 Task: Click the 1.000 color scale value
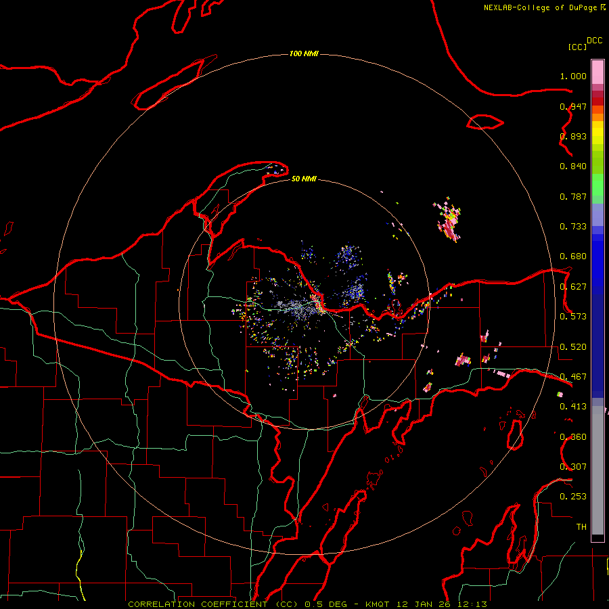point(573,76)
